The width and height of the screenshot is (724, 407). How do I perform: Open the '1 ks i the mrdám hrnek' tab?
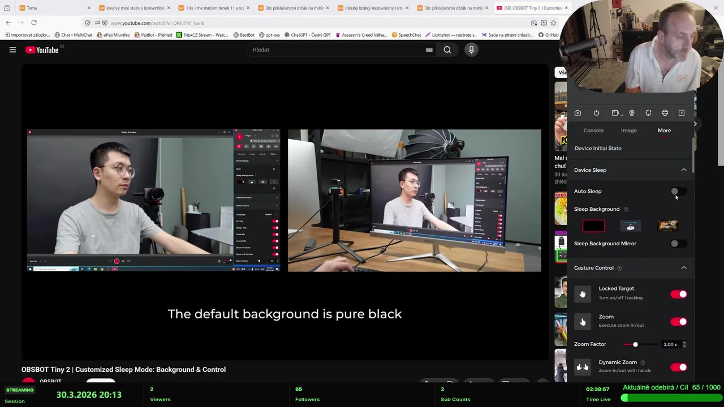(213, 8)
